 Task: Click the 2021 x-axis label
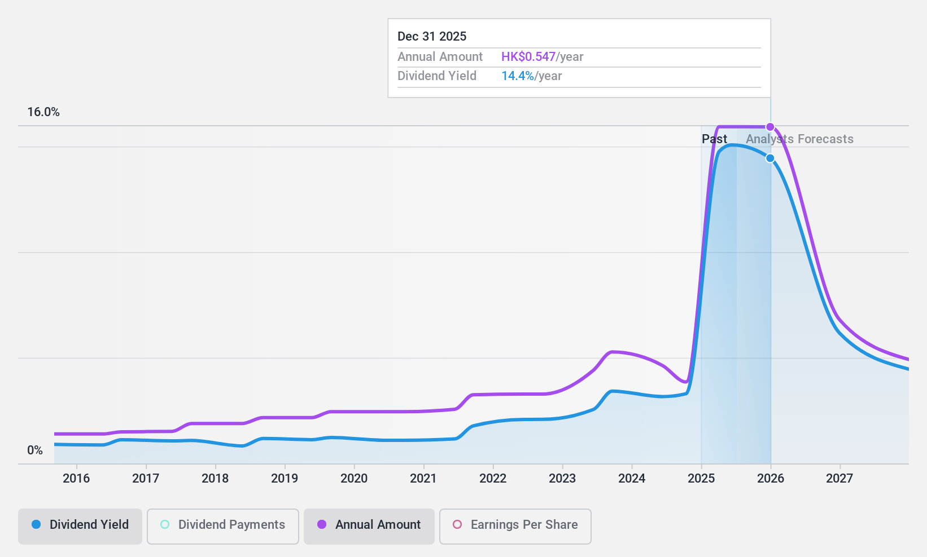coord(423,479)
